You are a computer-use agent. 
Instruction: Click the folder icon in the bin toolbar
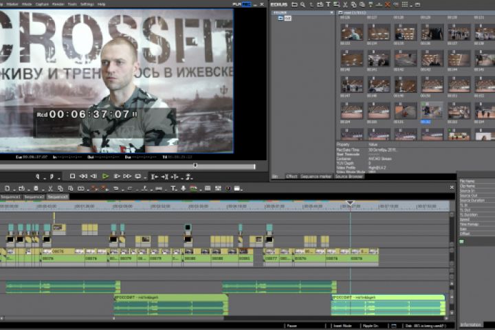click(294, 4)
